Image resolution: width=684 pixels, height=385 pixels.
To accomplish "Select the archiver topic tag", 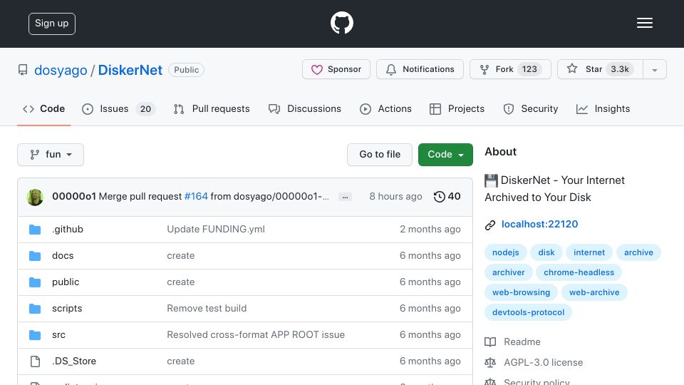I will click(508, 272).
